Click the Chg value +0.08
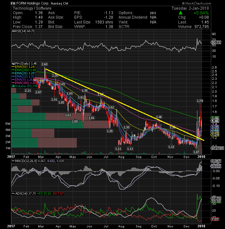This screenshot has height=229, width=225. coord(204,17)
